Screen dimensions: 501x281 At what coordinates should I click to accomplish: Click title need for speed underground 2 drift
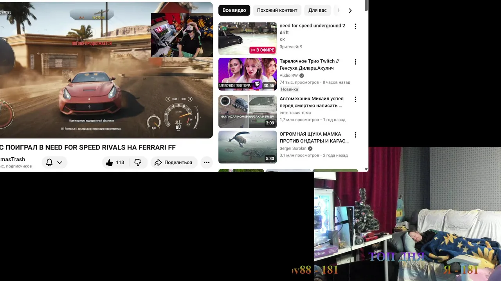pos(312,29)
